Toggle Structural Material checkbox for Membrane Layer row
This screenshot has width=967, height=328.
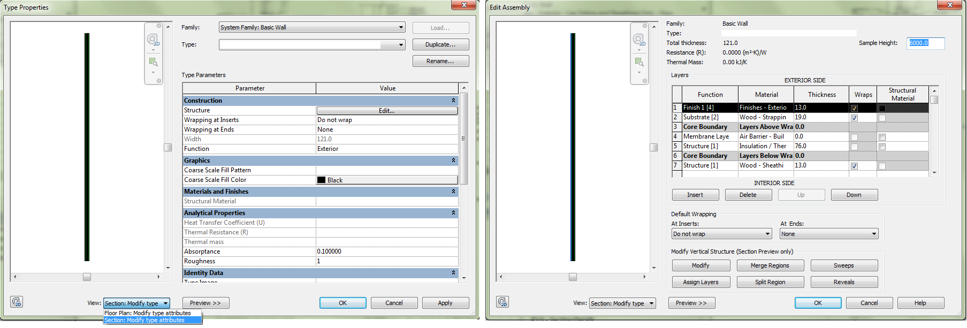point(882,137)
